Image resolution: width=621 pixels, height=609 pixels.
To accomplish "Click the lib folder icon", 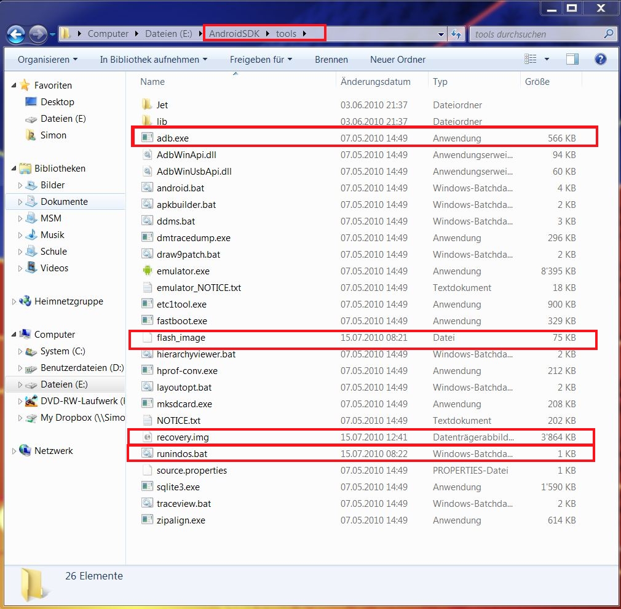I will tap(147, 121).
